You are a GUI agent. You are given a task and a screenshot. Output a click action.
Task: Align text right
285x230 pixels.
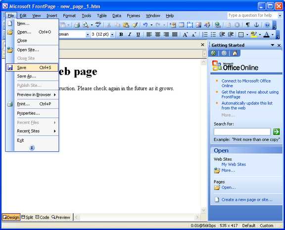click(166, 34)
